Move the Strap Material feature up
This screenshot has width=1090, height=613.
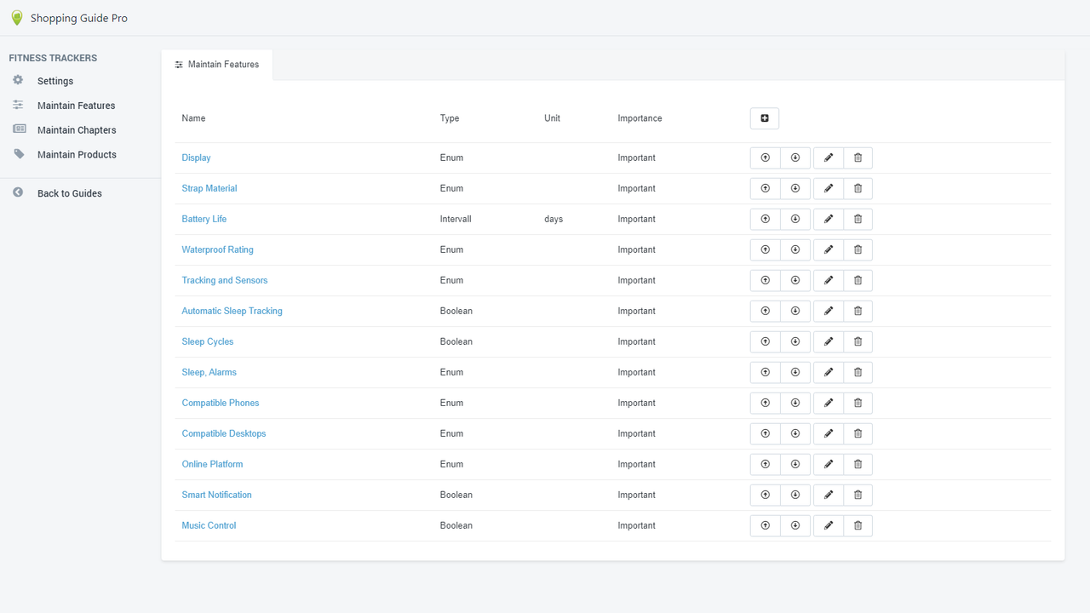click(x=765, y=188)
